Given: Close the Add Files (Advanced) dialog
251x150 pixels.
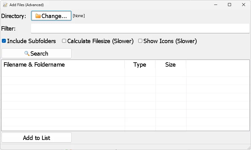Looking at the screenshot, I should click(244, 5).
